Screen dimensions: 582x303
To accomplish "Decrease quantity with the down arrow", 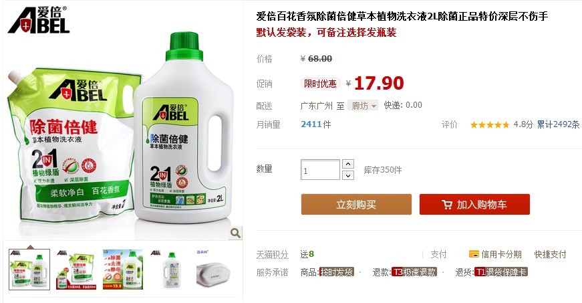I will pos(347,175).
